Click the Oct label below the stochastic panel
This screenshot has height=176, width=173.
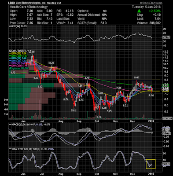97,174
